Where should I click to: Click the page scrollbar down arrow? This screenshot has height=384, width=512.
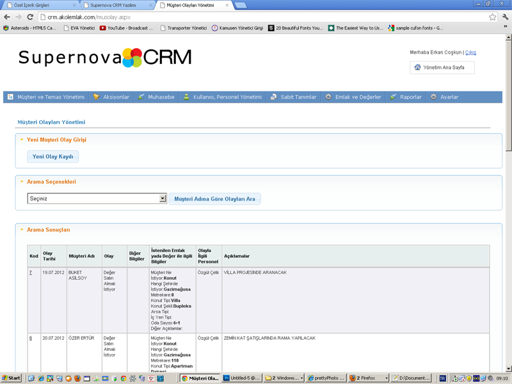coord(509,369)
